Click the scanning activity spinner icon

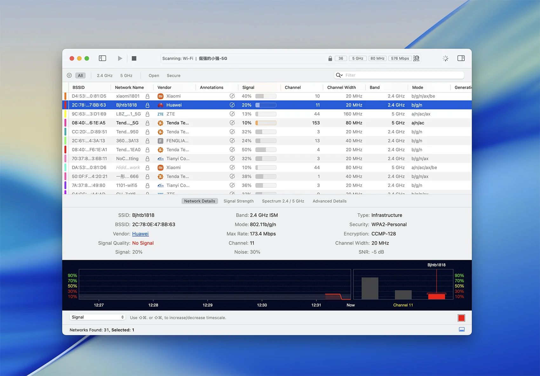[445, 58]
